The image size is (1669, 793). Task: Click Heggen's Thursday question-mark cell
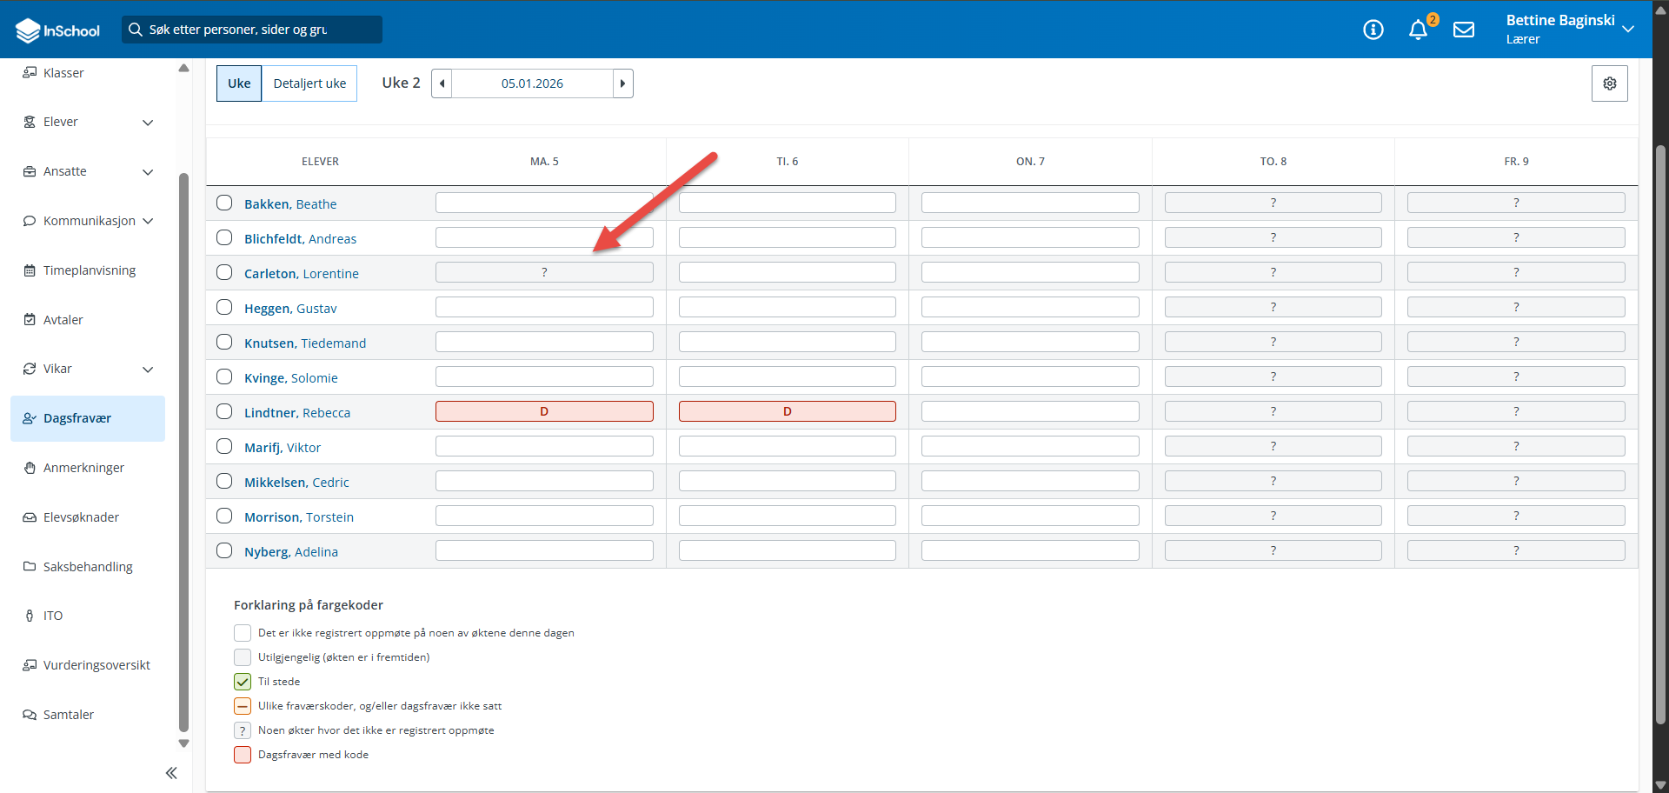tap(1273, 307)
